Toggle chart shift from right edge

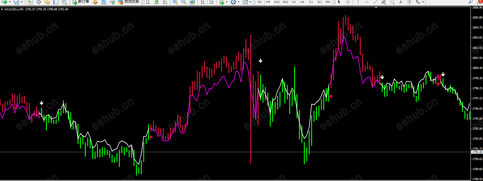(x=211, y=2)
